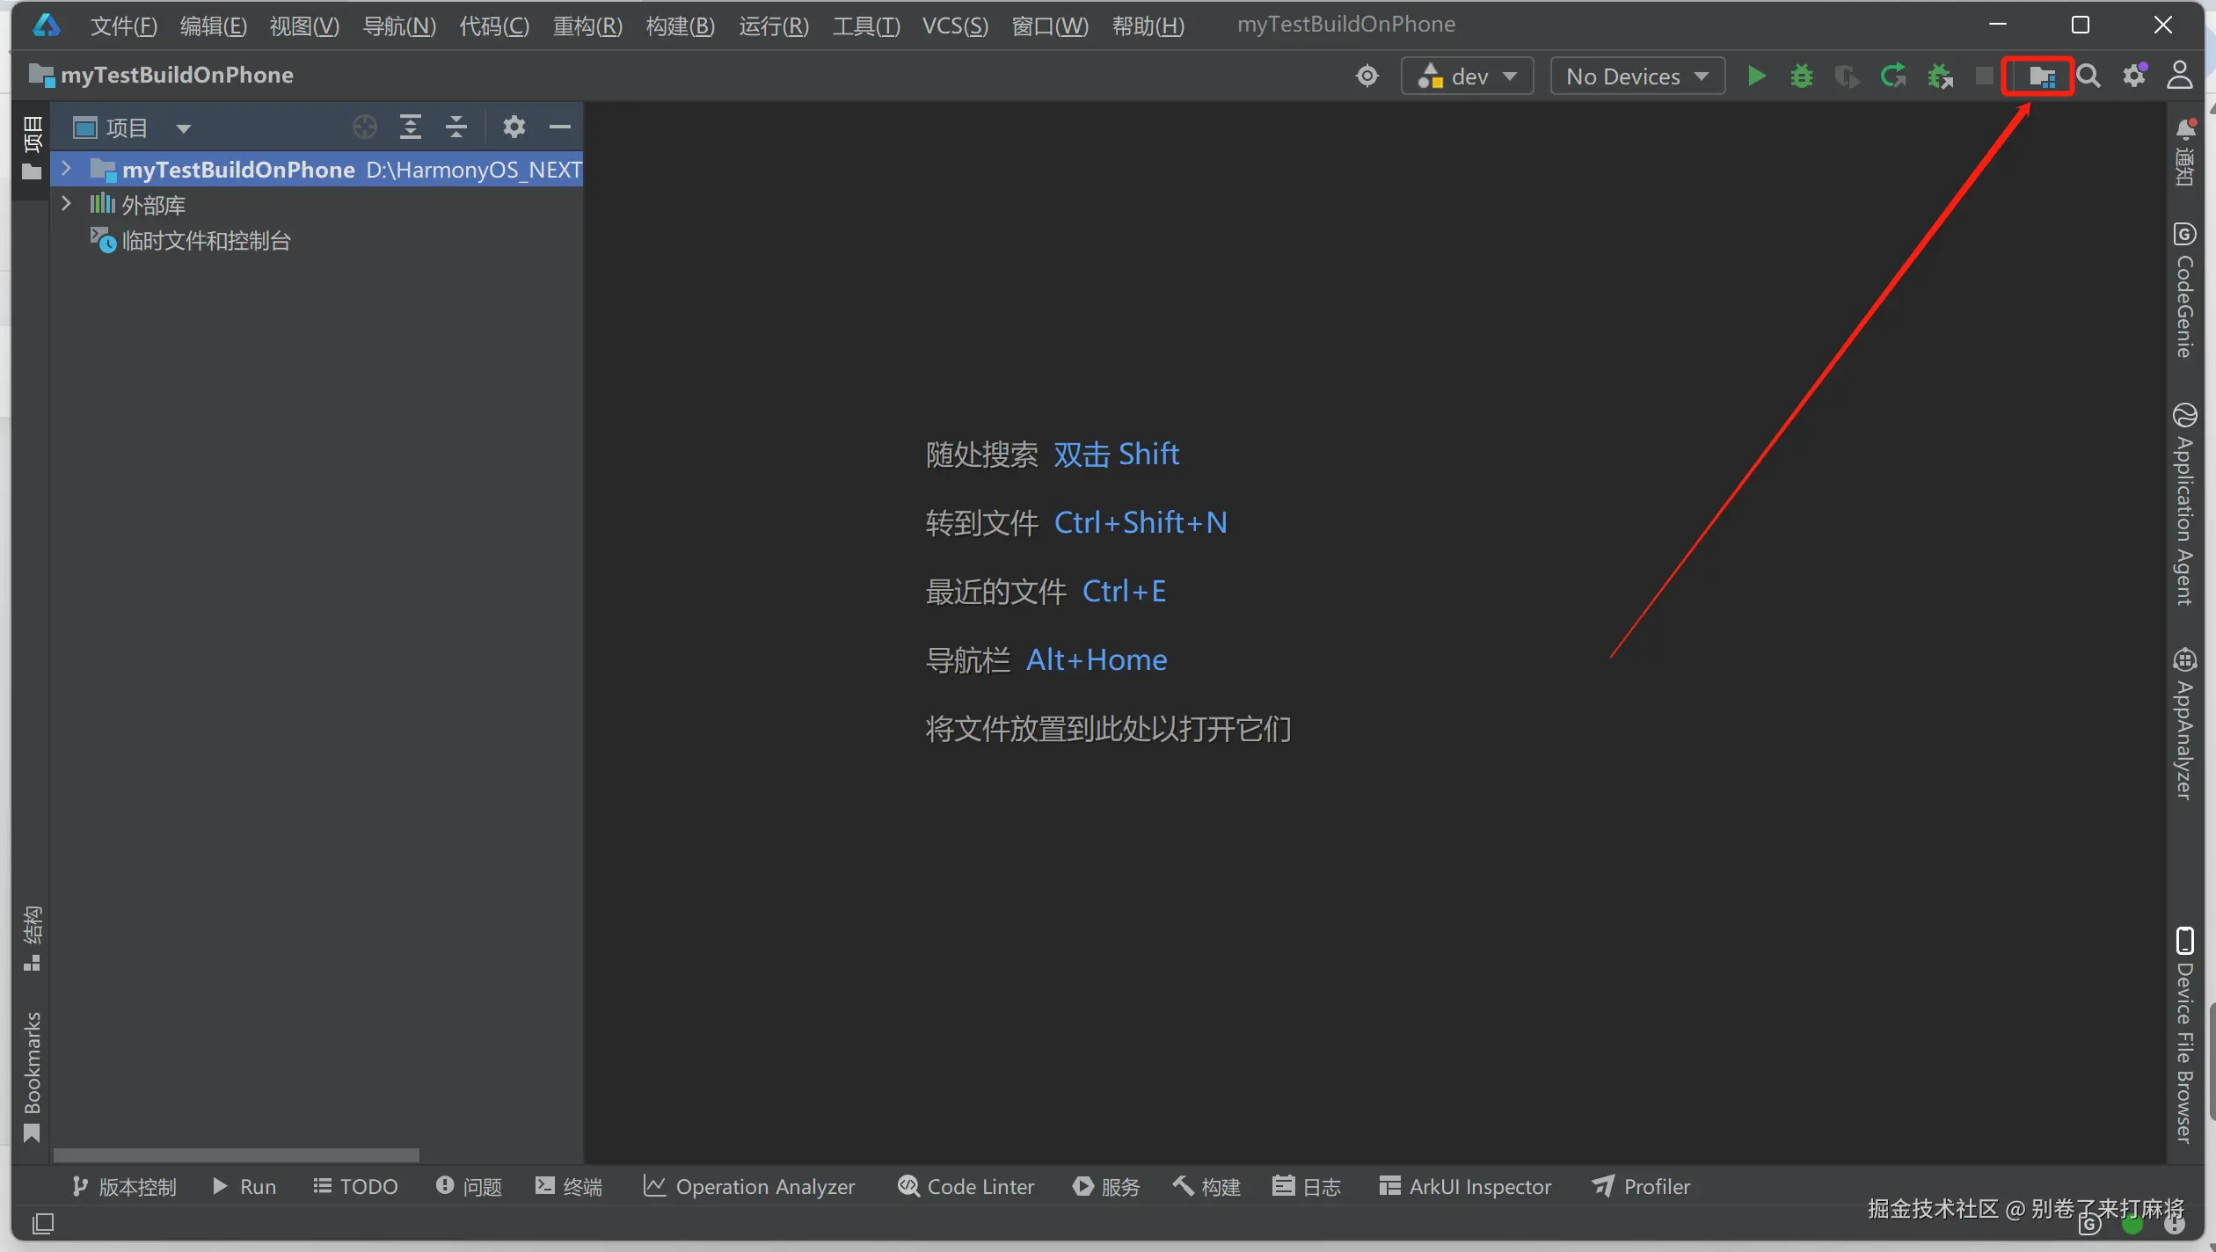Click the Expand All icon in project panel
The width and height of the screenshot is (2216, 1252).
click(410, 127)
